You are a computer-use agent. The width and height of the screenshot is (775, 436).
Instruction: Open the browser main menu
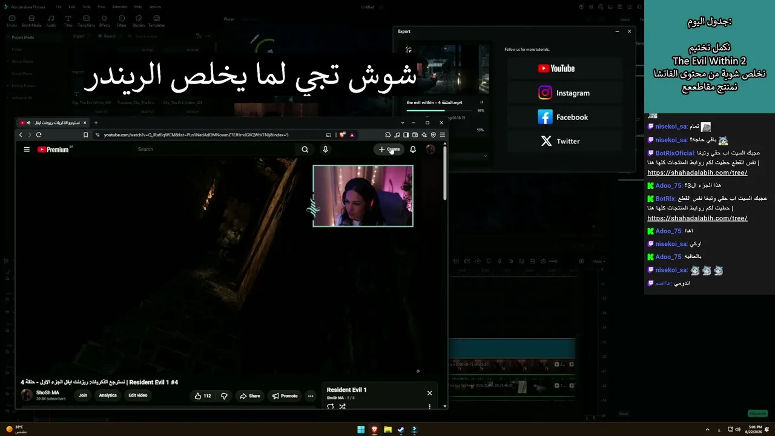click(442, 135)
